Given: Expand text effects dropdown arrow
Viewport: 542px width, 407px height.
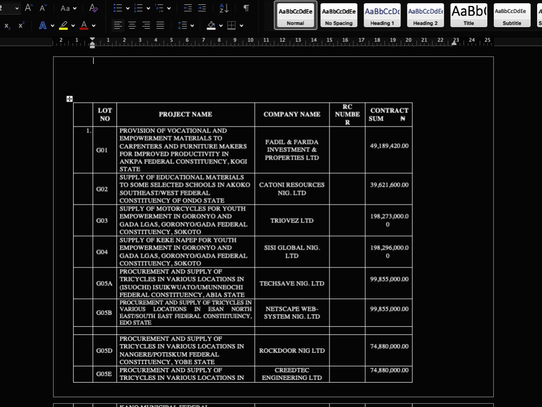Looking at the screenshot, I should coord(53,26).
